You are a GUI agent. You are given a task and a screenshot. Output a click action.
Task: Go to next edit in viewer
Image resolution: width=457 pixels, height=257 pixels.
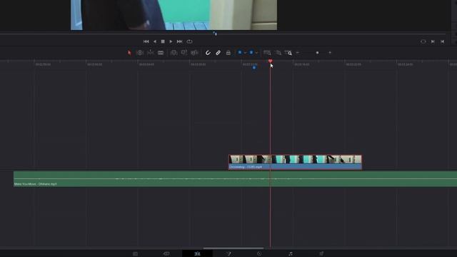coord(433,41)
